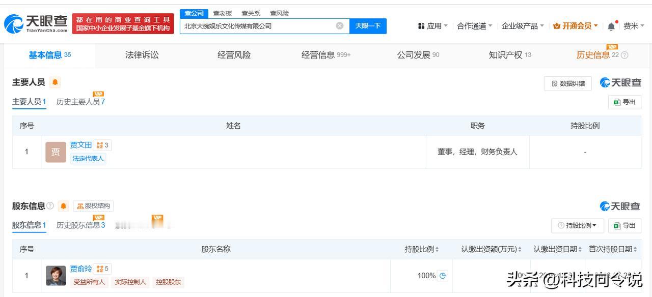
Task: Open the 股权结构 button
Action: 93,206
